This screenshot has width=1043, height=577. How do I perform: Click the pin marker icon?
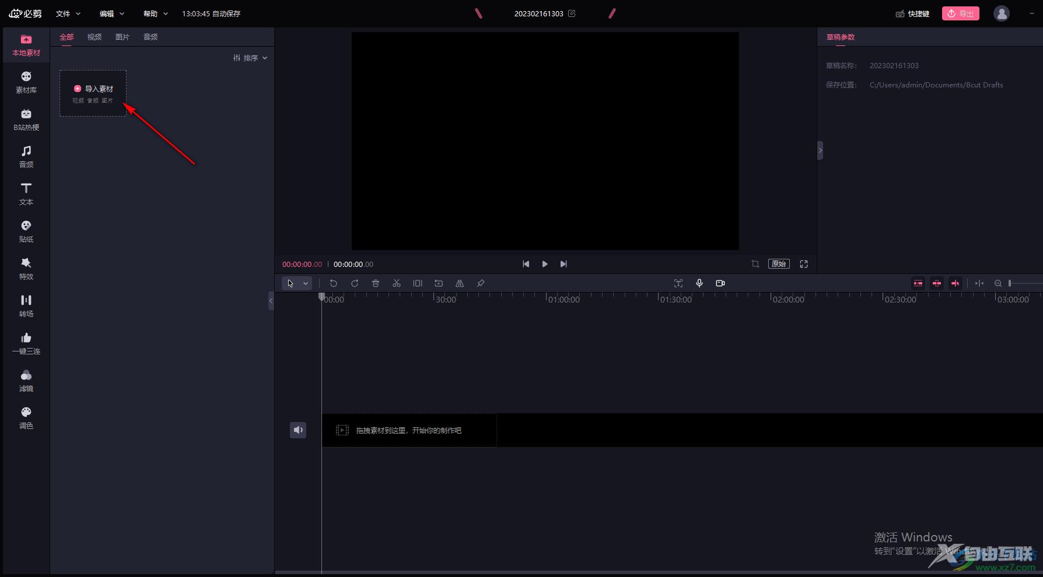[x=481, y=283]
